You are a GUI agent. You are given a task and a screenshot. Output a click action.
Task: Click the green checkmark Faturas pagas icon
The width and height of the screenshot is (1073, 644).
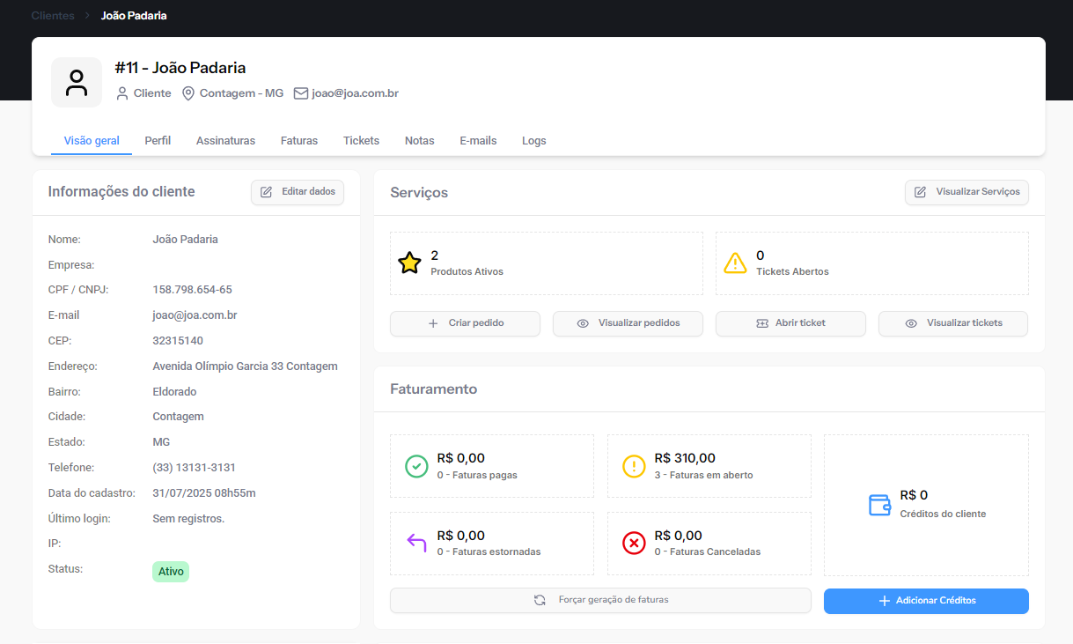416,466
